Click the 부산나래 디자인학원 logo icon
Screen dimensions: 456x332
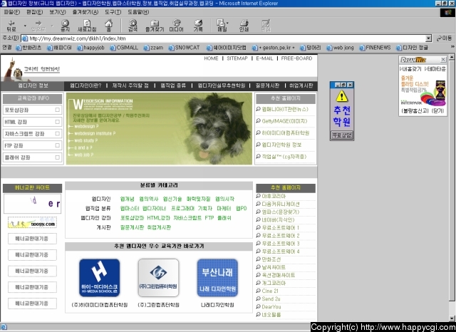coord(217,278)
